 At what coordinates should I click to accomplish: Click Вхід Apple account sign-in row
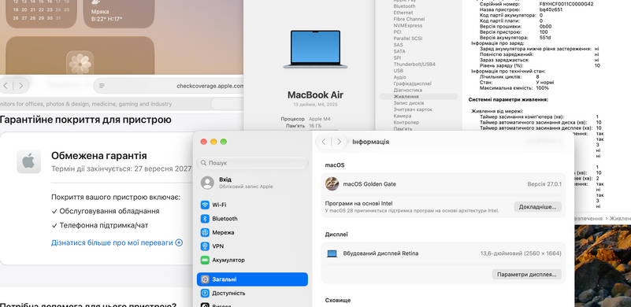tap(252, 183)
